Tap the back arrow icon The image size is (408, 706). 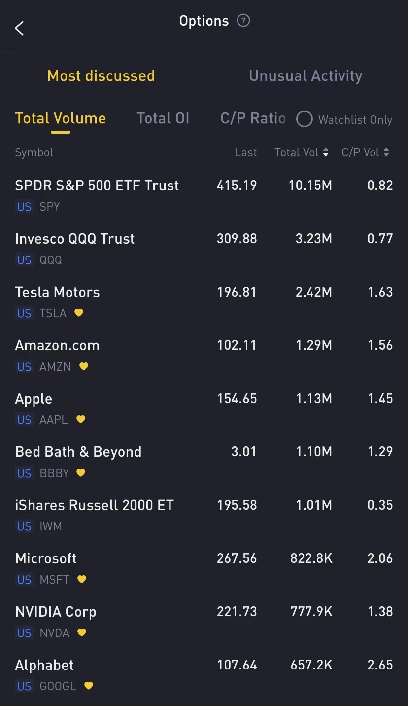[20, 28]
